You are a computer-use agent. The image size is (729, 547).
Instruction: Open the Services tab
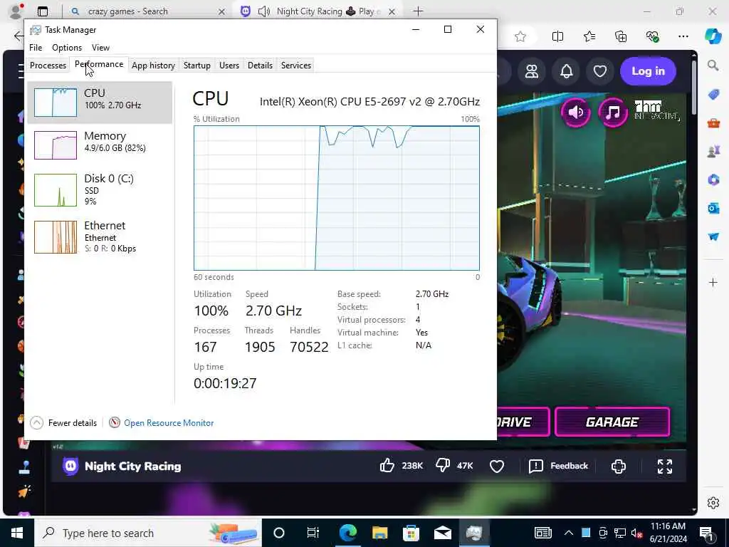coord(295,66)
